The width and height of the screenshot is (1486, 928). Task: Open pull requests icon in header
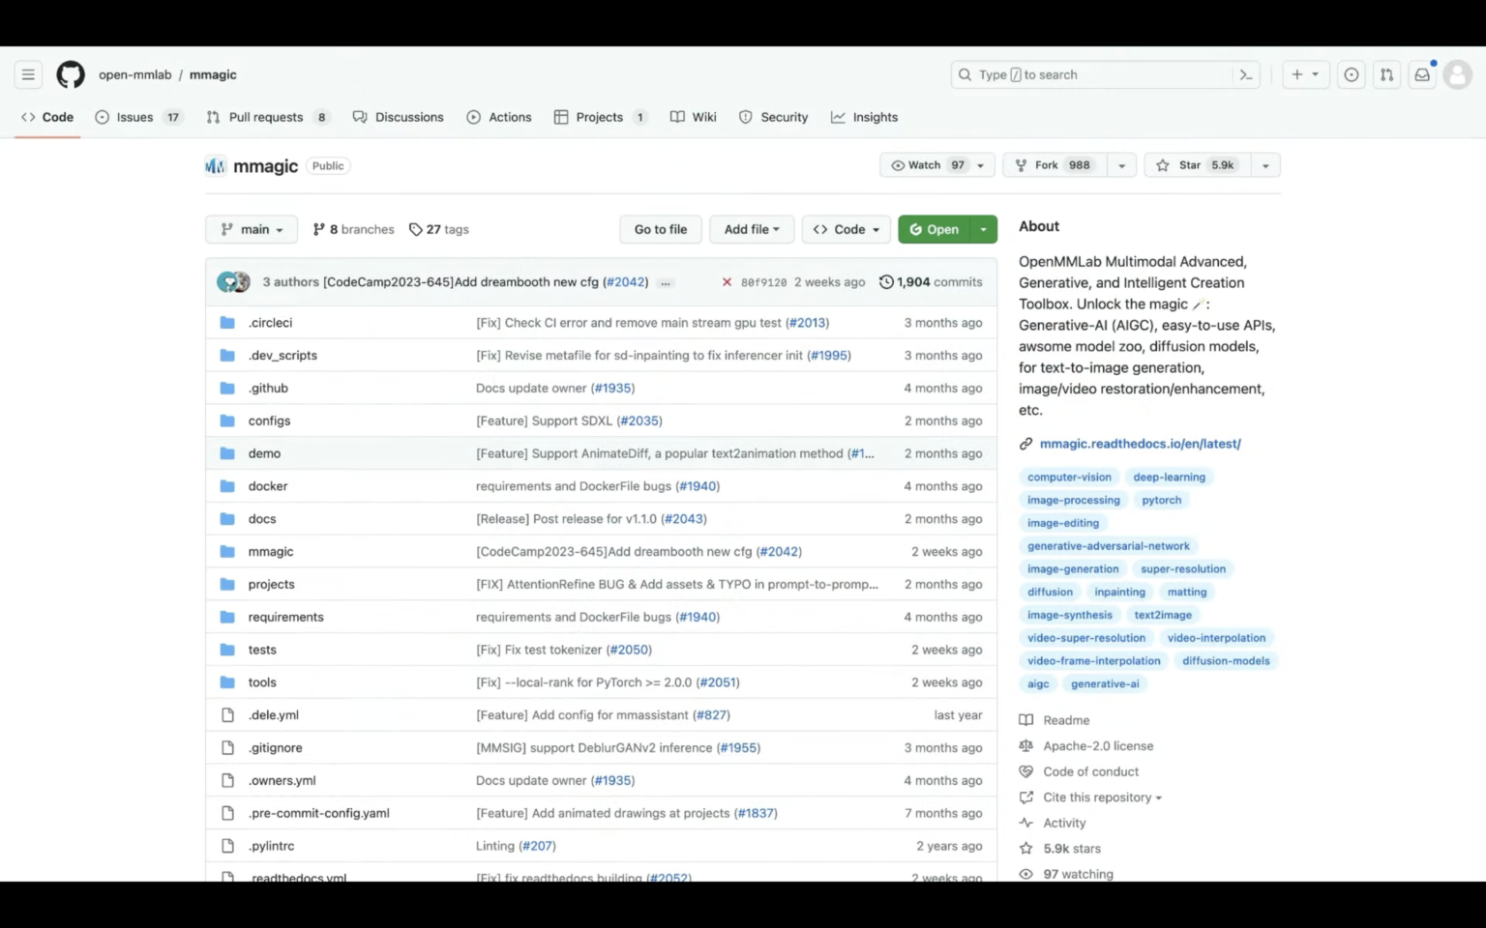[1386, 74]
